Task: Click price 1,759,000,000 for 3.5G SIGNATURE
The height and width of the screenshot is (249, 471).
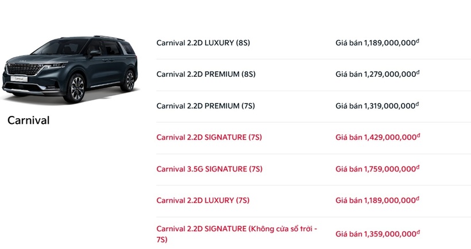Action: coord(377,169)
